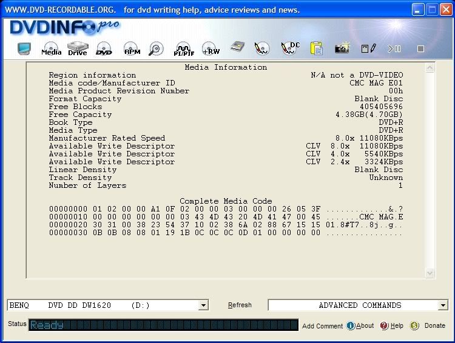Open the Help link
The width and height of the screenshot is (455, 343).
397,325
